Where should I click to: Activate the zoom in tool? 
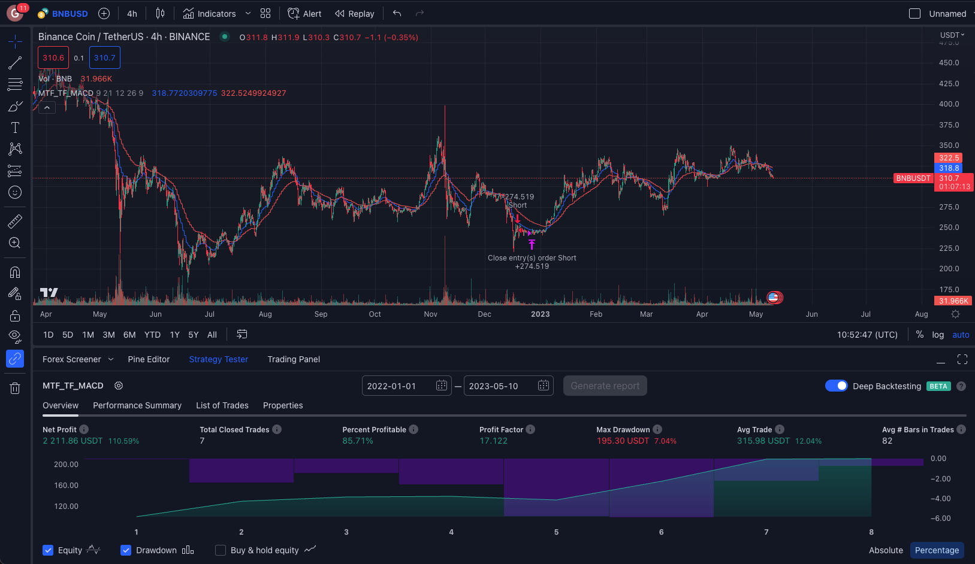(15, 242)
